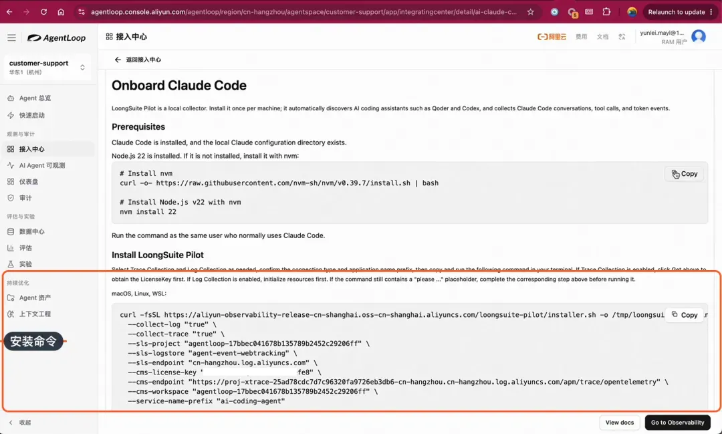This screenshot has height=434, width=722.
Task: Open Agent 资产 folder item
Action: click(x=29, y=298)
